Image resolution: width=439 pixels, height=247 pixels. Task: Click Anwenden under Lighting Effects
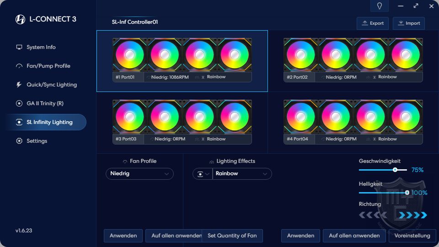[x=301, y=236]
